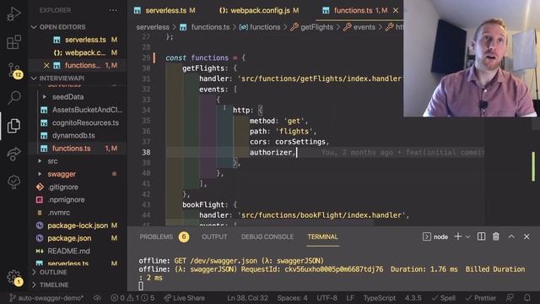Image resolution: width=540 pixels, height=304 pixels.
Task: Close the bottom panel
Action: 526,236
